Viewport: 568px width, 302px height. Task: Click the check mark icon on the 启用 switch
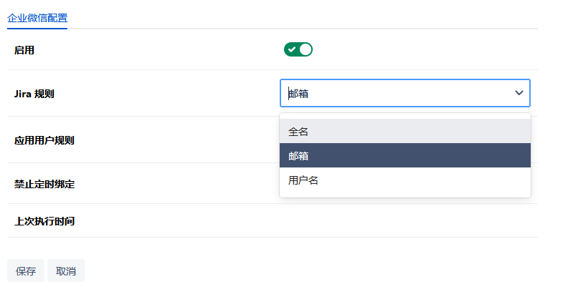292,49
